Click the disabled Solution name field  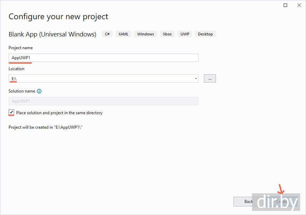103,101
